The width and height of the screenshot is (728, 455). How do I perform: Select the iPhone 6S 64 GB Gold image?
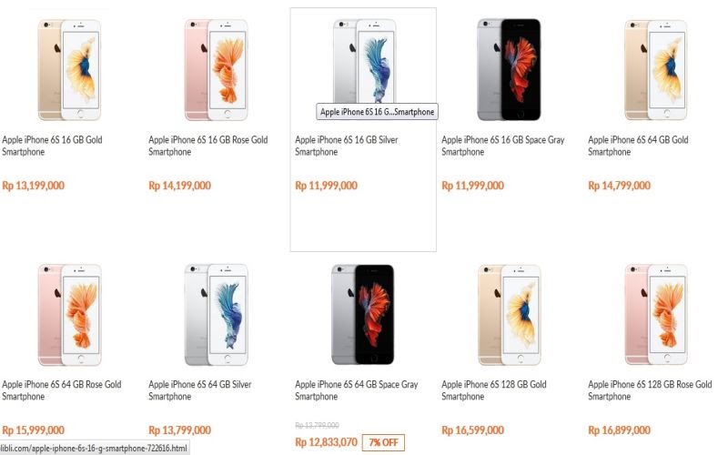pyautogui.click(x=655, y=70)
